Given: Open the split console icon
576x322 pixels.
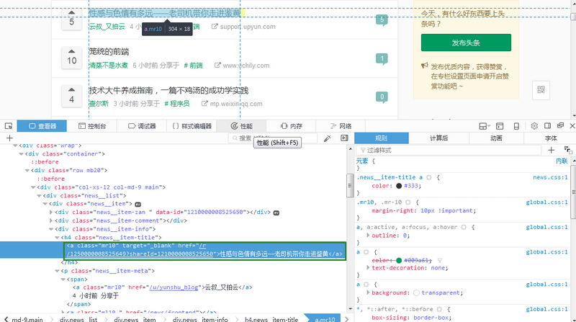Looking at the screenshot, I should point(500,126).
